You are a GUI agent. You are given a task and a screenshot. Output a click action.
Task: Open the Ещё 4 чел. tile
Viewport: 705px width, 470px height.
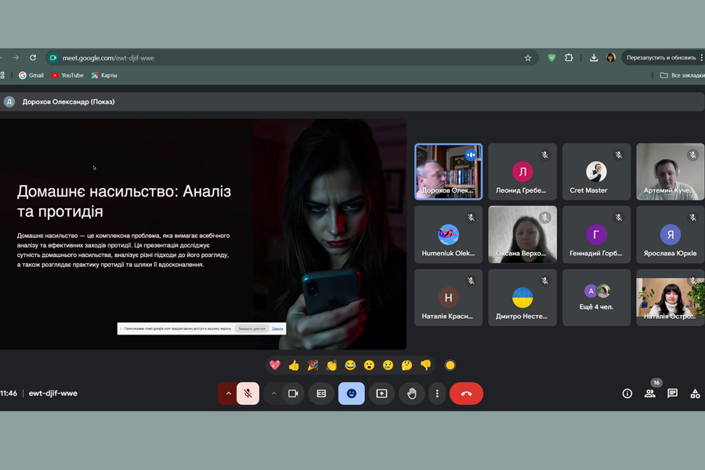click(x=596, y=298)
